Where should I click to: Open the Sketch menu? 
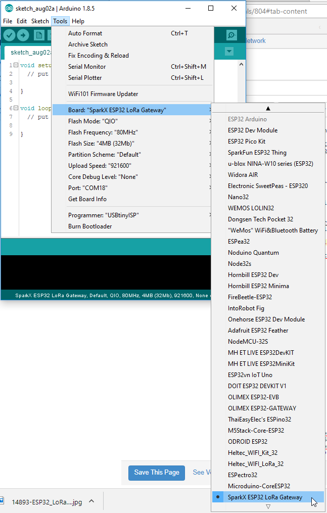(x=40, y=21)
